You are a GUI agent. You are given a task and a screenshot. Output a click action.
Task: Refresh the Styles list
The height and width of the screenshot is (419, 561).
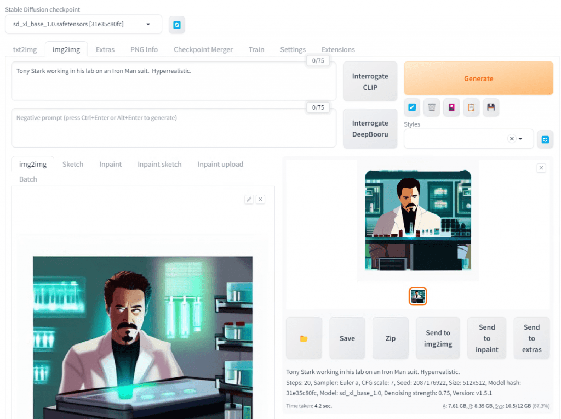click(545, 139)
